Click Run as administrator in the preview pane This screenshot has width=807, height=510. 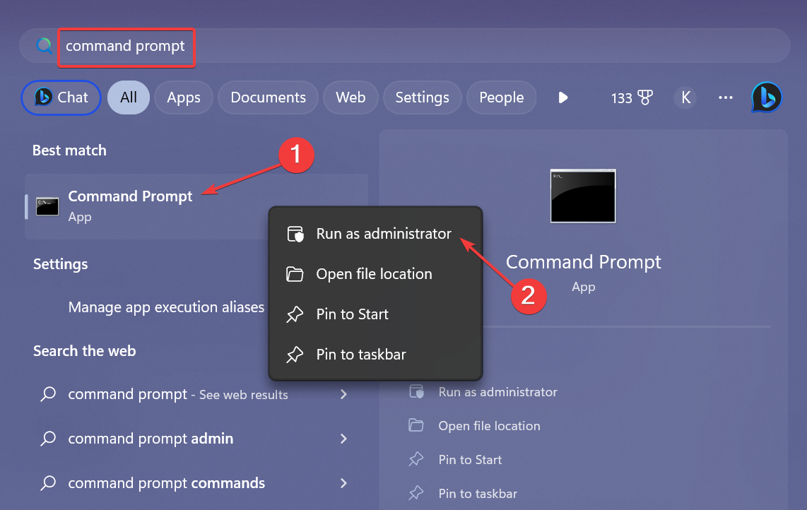tap(497, 392)
